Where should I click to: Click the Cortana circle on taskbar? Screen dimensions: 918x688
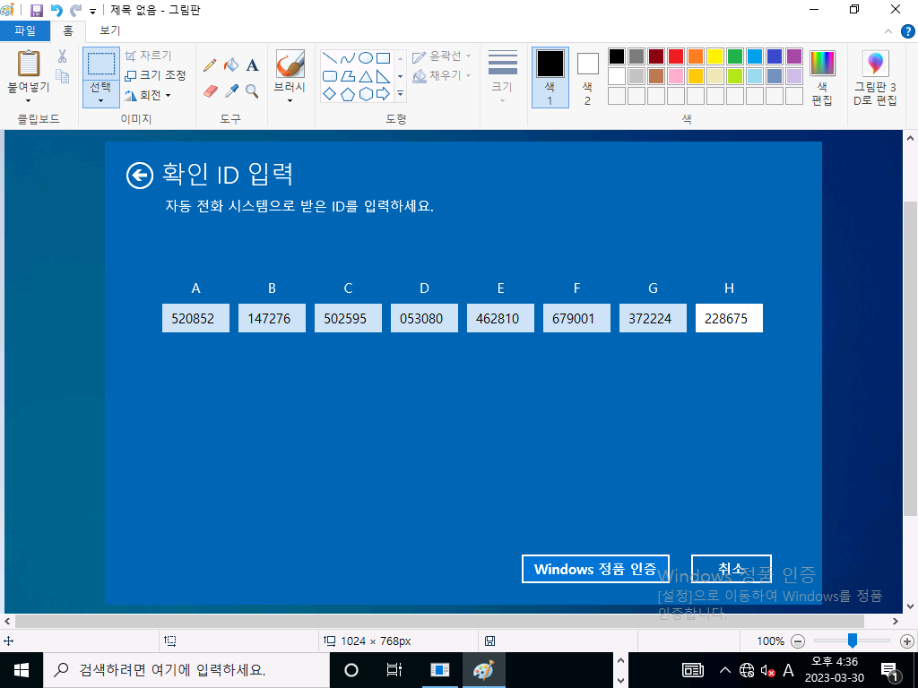(351, 670)
